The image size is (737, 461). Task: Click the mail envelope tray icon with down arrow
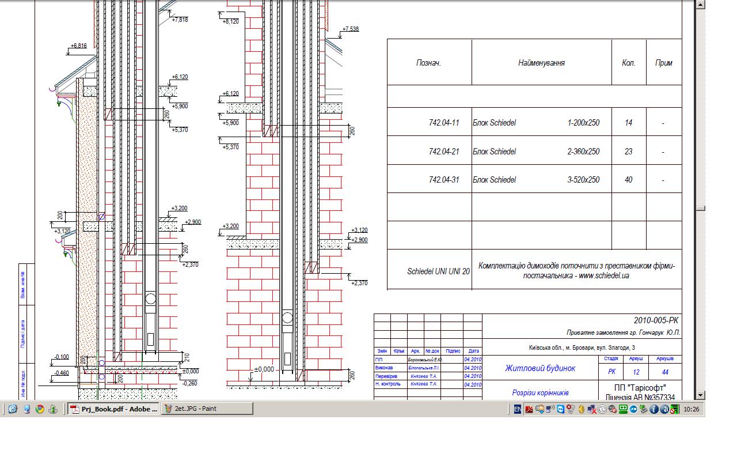pos(540,409)
